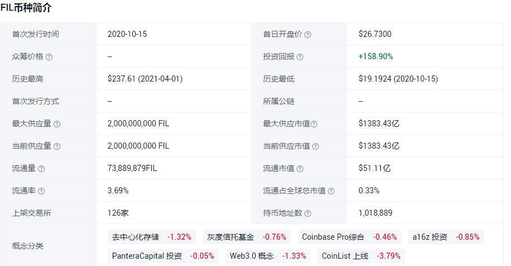This screenshot has width=511, height=266.
Task: Click the 概念分类 label
Action: pyautogui.click(x=28, y=246)
